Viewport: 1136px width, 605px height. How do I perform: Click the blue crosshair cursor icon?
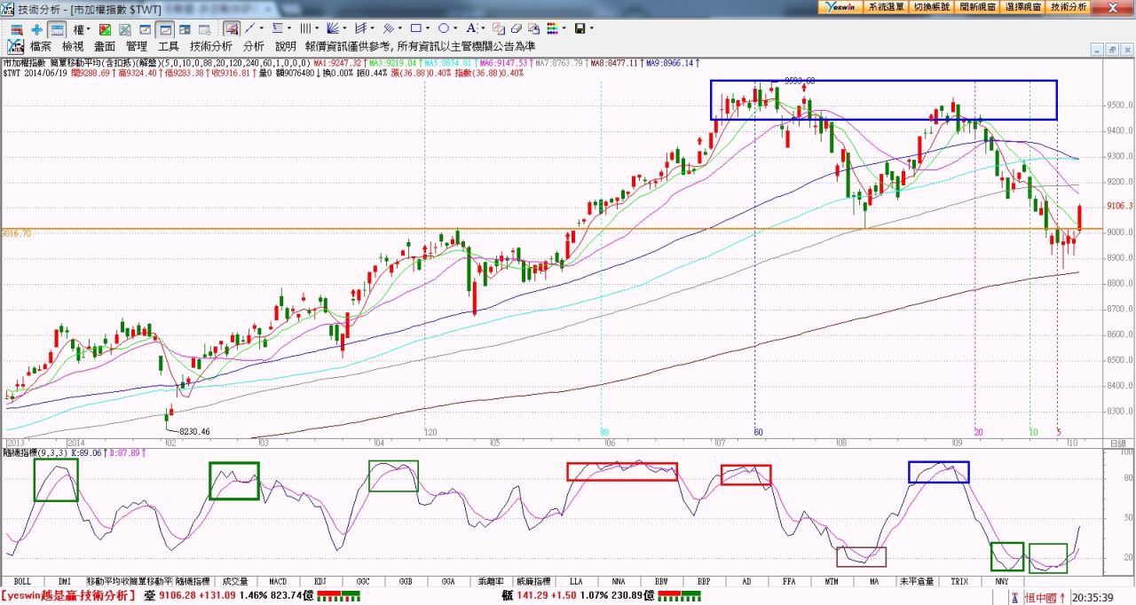(x=36, y=28)
